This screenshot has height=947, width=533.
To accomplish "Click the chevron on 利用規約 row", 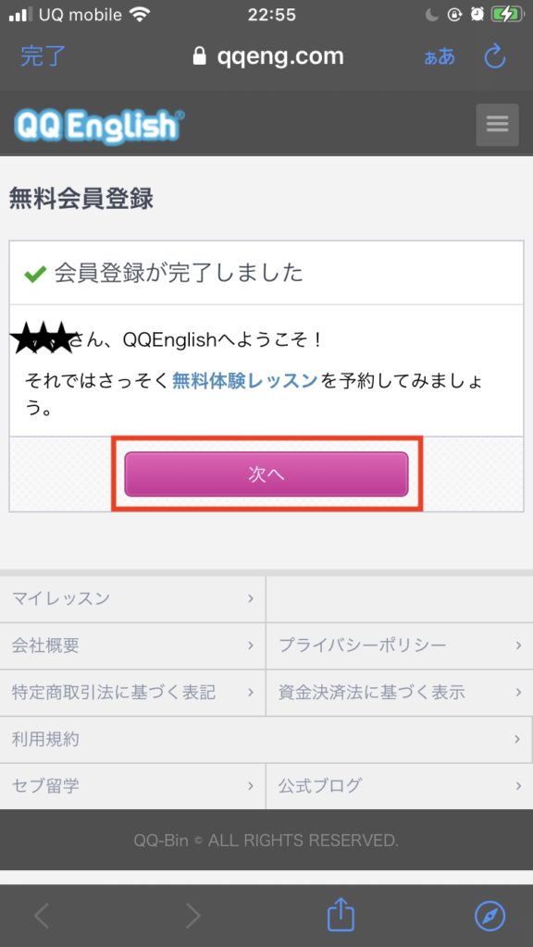I will pos(517,739).
